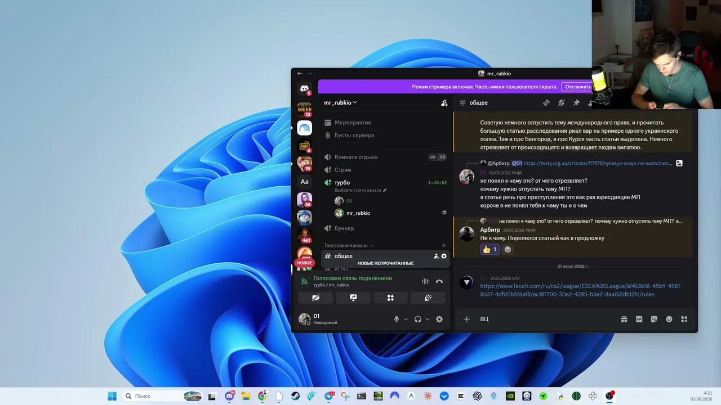Click the НОВЫЕ НЕПРОЧИТАННЫЕ bar
Screen dimensions: 721x405
tap(385, 263)
